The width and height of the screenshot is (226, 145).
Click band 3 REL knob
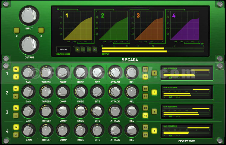(132, 111)
